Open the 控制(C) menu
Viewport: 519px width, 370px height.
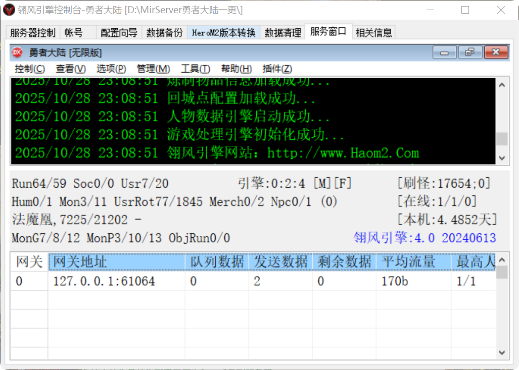click(x=29, y=69)
